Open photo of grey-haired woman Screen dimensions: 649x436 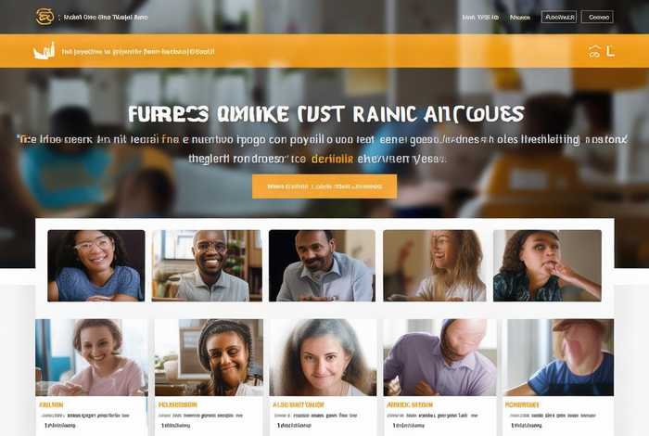(x=324, y=357)
